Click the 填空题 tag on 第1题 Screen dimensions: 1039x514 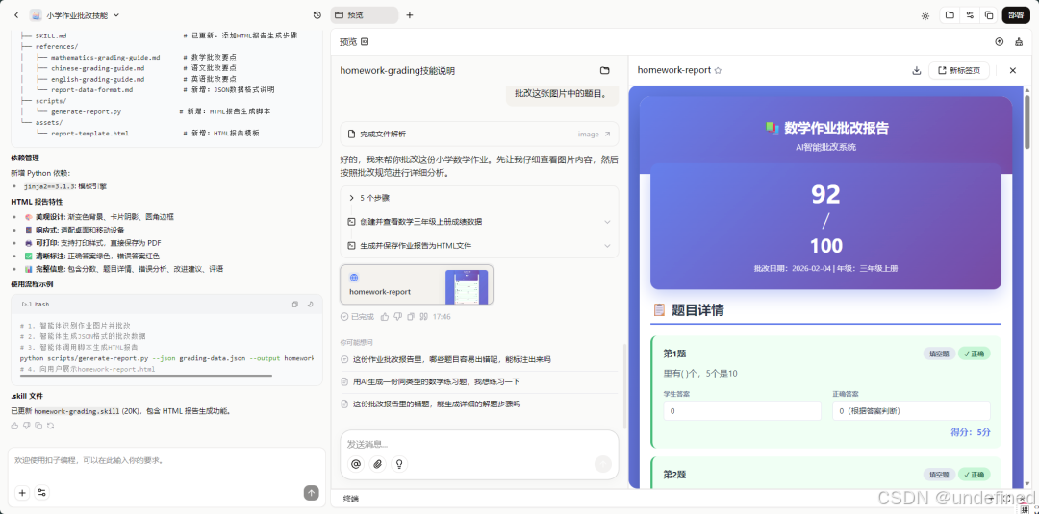(x=939, y=354)
